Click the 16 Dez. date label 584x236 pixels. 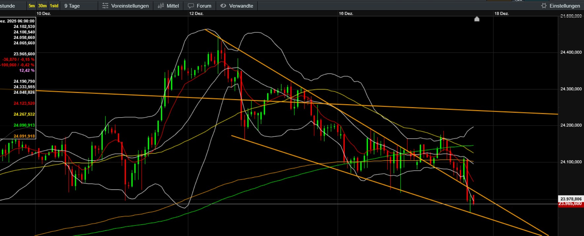pyautogui.click(x=346, y=14)
